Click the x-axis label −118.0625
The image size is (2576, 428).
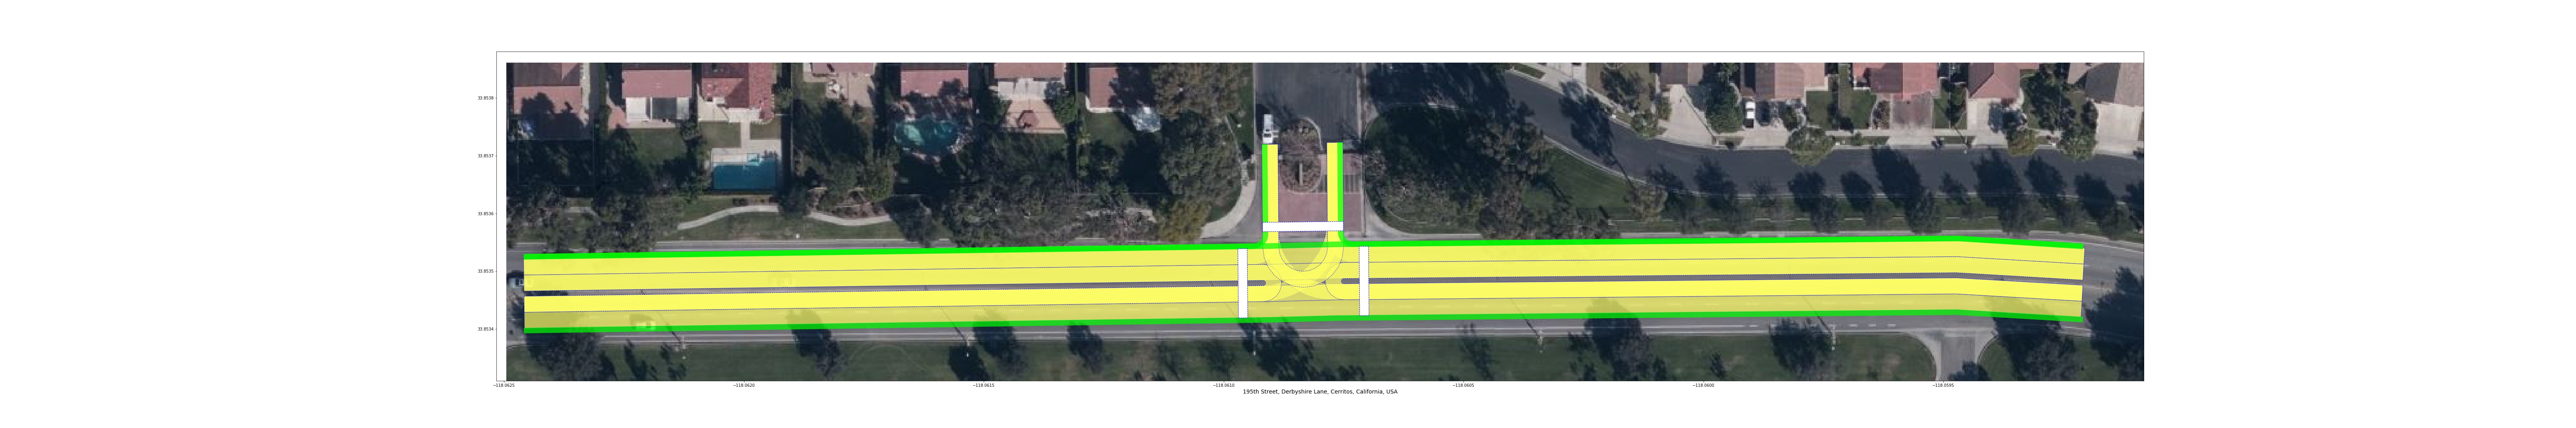(504, 385)
